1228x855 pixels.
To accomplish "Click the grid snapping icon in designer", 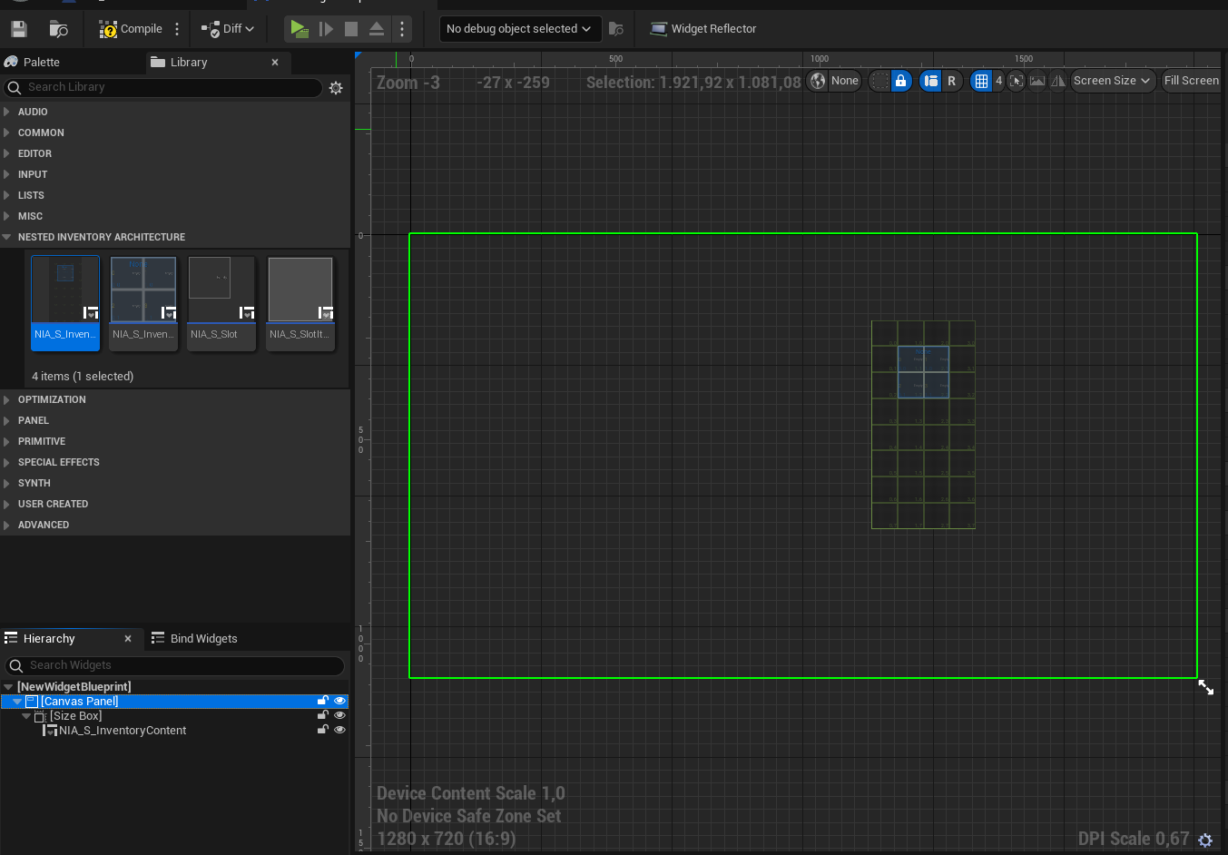I will pos(981,81).
